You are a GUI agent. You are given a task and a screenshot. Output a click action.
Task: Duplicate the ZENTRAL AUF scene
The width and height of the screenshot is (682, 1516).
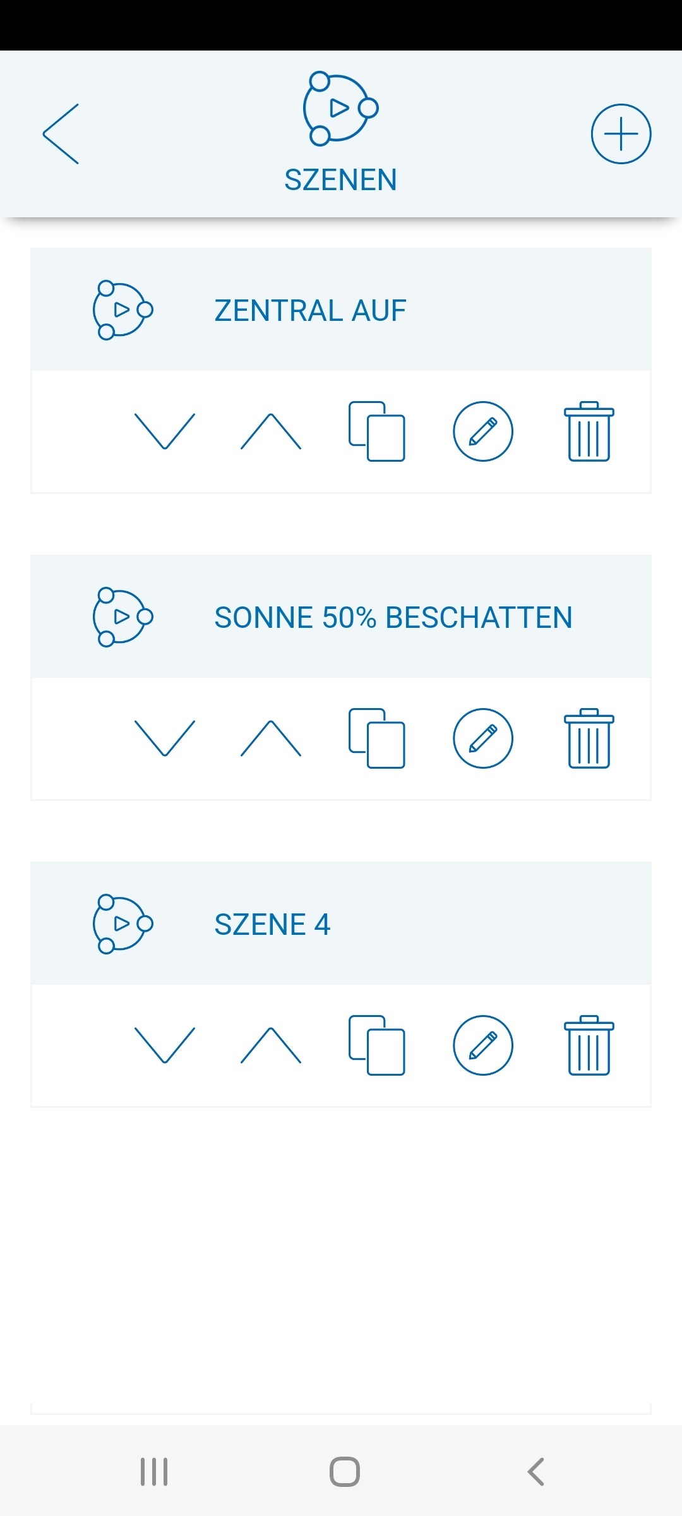(x=377, y=431)
